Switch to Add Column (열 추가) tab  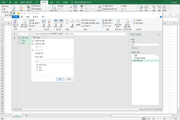[35, 17]
